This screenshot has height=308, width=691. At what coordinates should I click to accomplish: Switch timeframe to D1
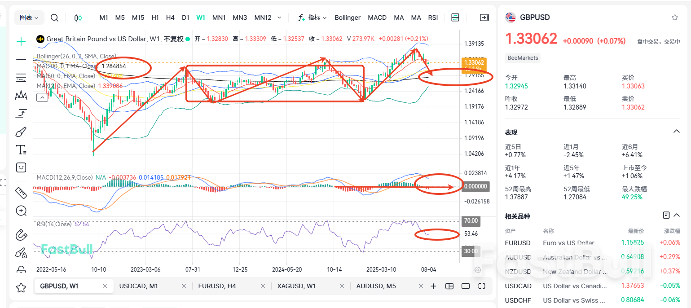pos(185,18)
